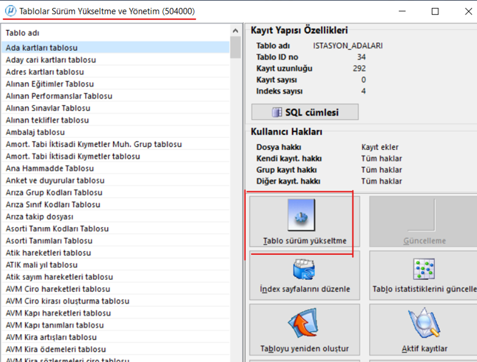
Task: Maximize the Tablolar Sürüm Yükseltme window
Action: (435, 11)
